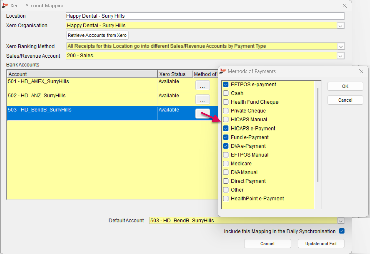Click the Xero app logo in Account Mapping title bar
Image resolution: width=370 pixels, height=254 pixels.
[x=5, y=5]
